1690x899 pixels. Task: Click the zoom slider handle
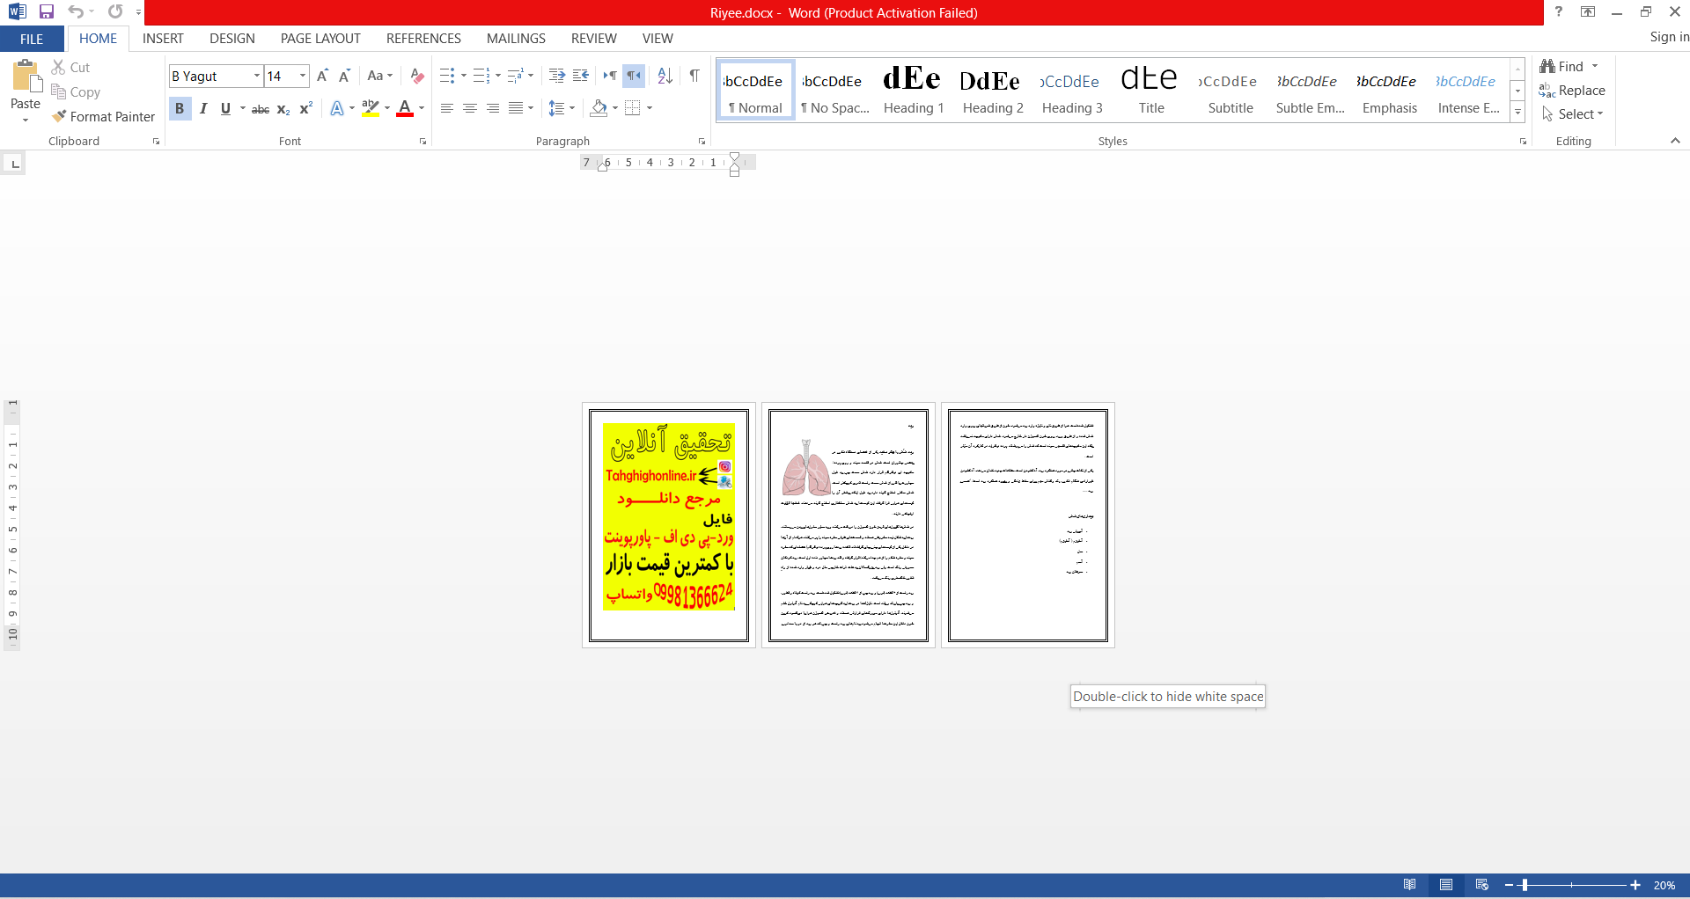(x=1525, y=885)
